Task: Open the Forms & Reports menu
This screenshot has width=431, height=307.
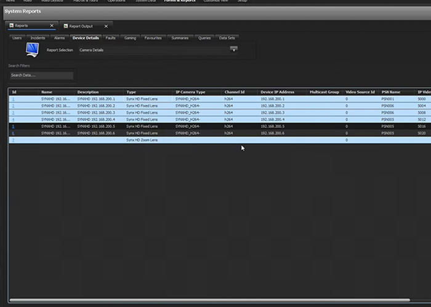Action: point(180,1)
